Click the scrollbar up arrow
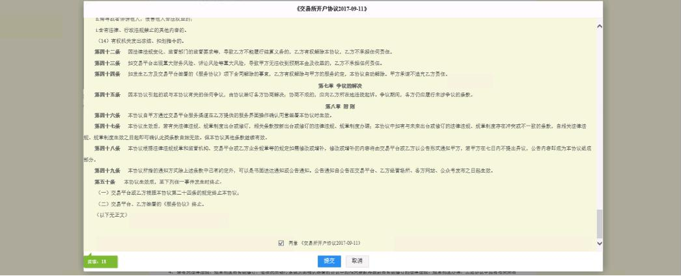The width and height of the screenshot is (681, 276). pyautogui.click(x=600, y=23)
